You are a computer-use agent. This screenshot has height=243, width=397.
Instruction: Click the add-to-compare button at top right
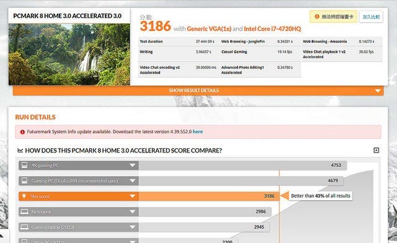pos(371,17)
